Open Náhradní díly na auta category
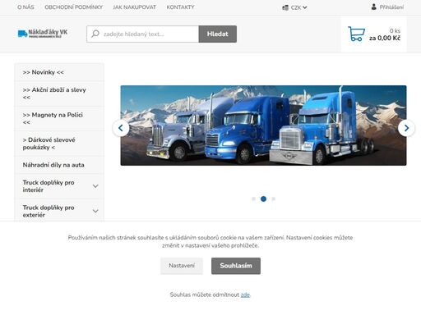 pyautogui.click(x=59, y=165)
